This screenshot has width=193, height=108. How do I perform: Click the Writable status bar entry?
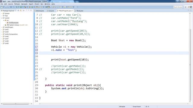[122, 106]
